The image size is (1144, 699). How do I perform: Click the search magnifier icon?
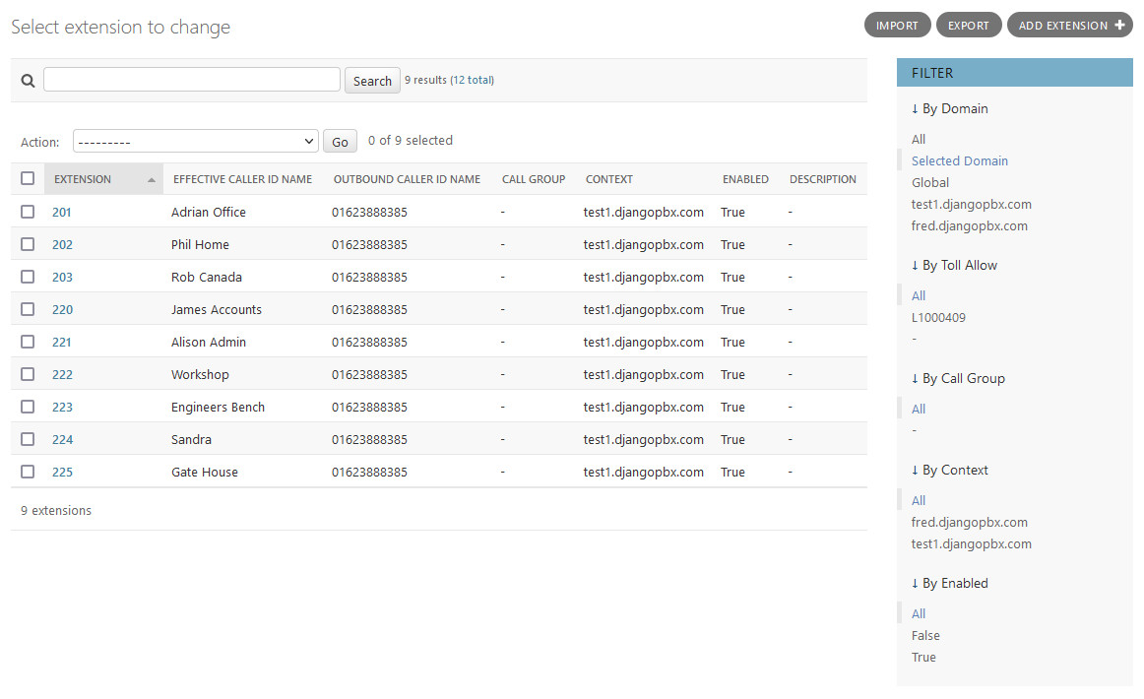(28, 81)
